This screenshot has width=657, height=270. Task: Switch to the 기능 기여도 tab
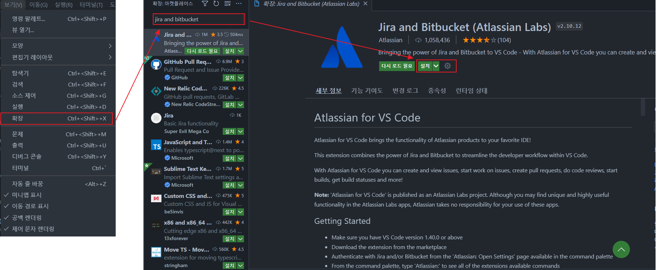367,90
